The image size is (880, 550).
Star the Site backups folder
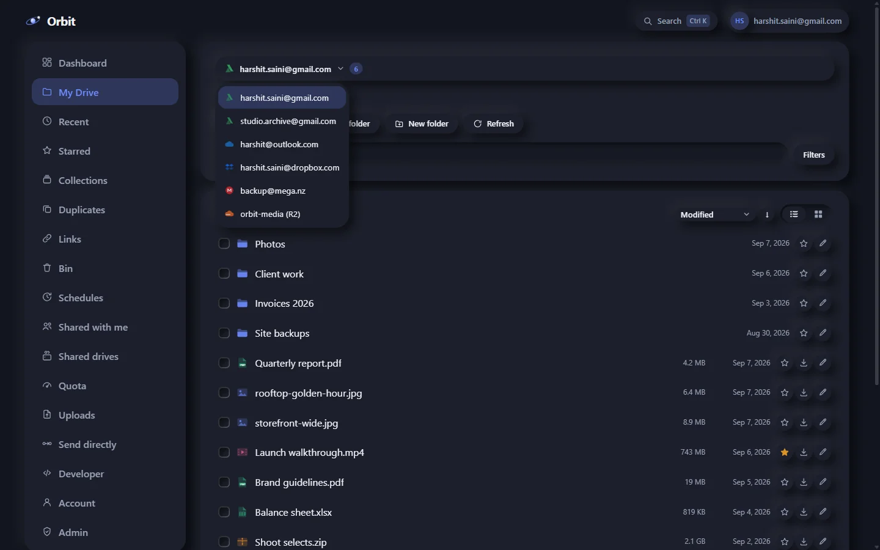pos(804,333)
